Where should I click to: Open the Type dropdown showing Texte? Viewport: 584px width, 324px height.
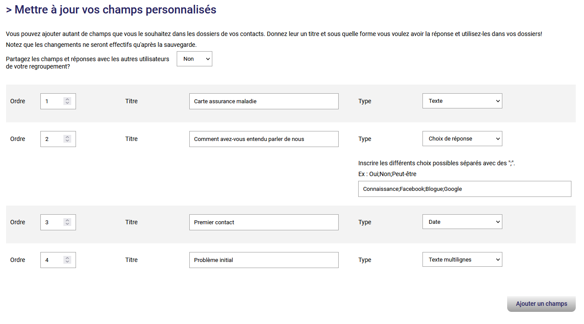click(x=462, y=101)
